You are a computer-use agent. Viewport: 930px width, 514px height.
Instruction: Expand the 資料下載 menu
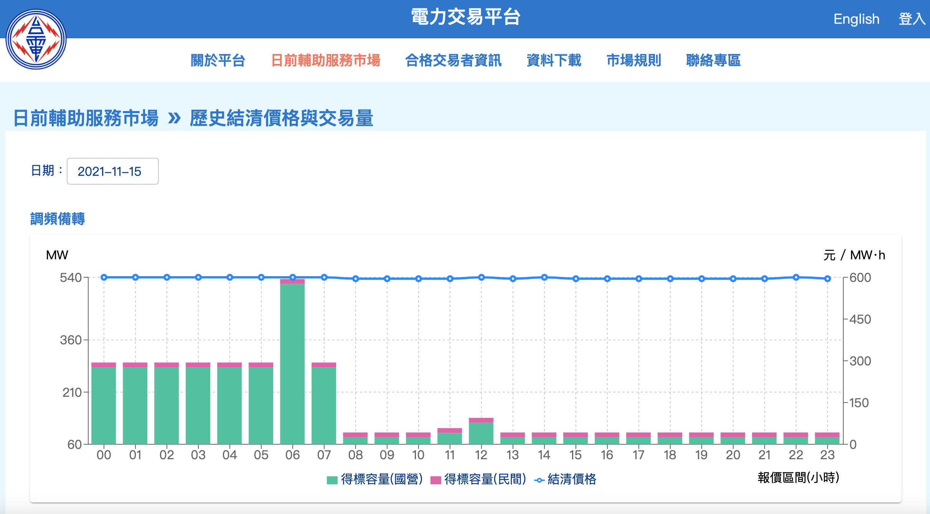click(554, 61)
